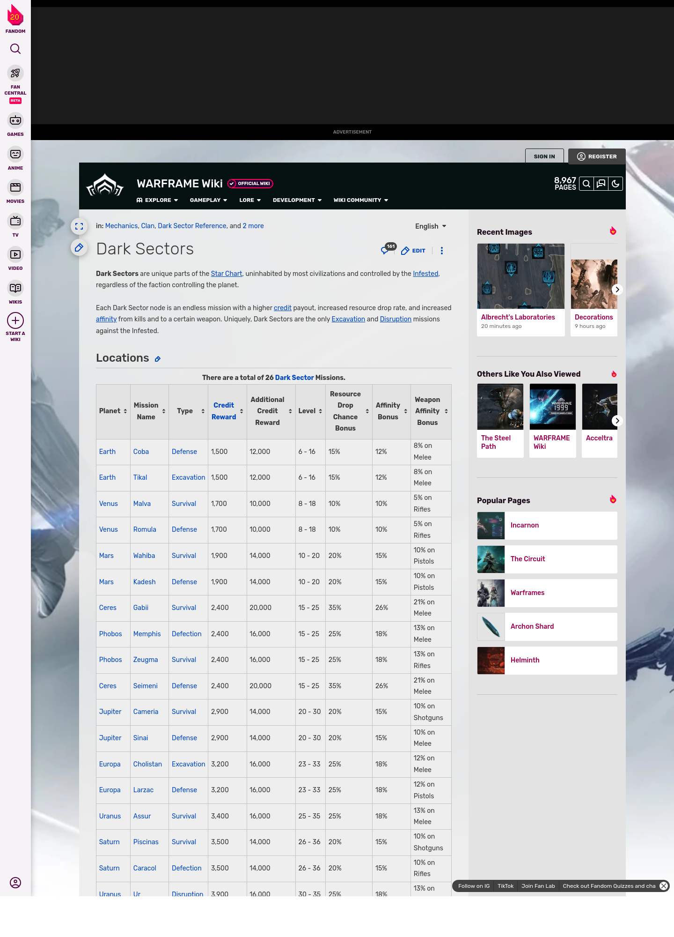674x937 pixels.
Task: Click TikTok in the bottom banner
Action: coord(505,886)
